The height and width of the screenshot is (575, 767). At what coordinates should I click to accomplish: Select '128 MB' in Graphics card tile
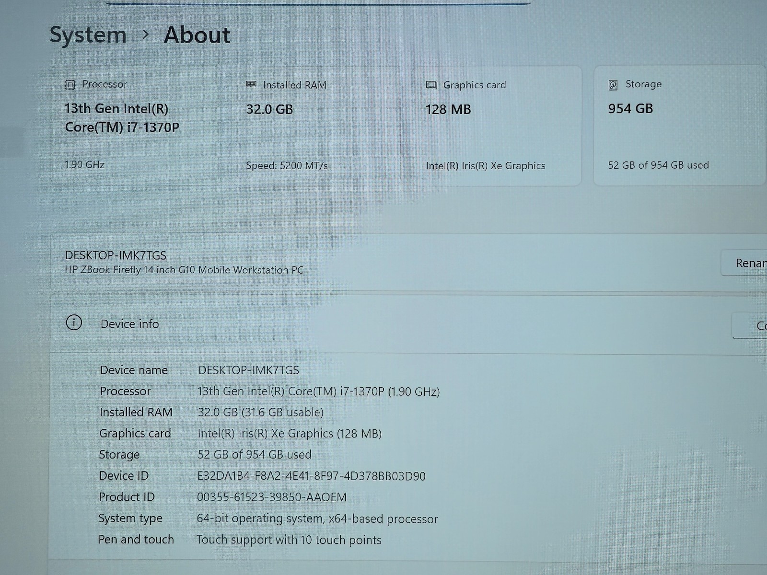click(448, 109)
